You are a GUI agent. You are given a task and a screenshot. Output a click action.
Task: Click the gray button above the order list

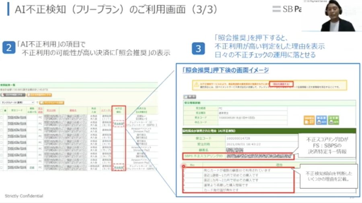click(13, 95)
